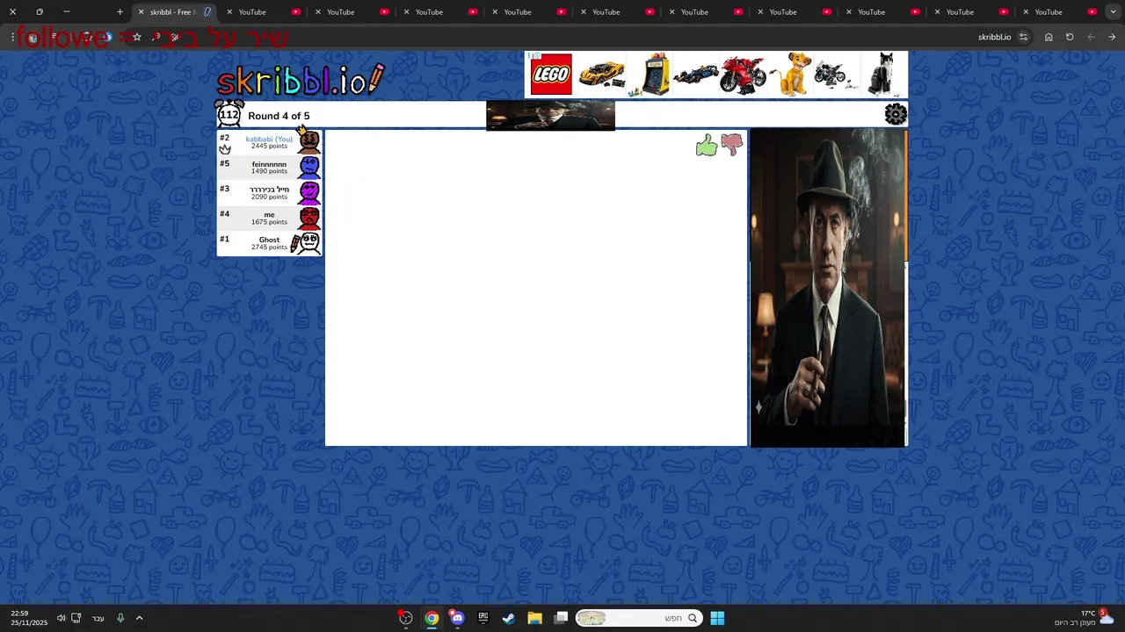
Task: Click the Round 4 of 5 label
Action: [x=279, y=116]
